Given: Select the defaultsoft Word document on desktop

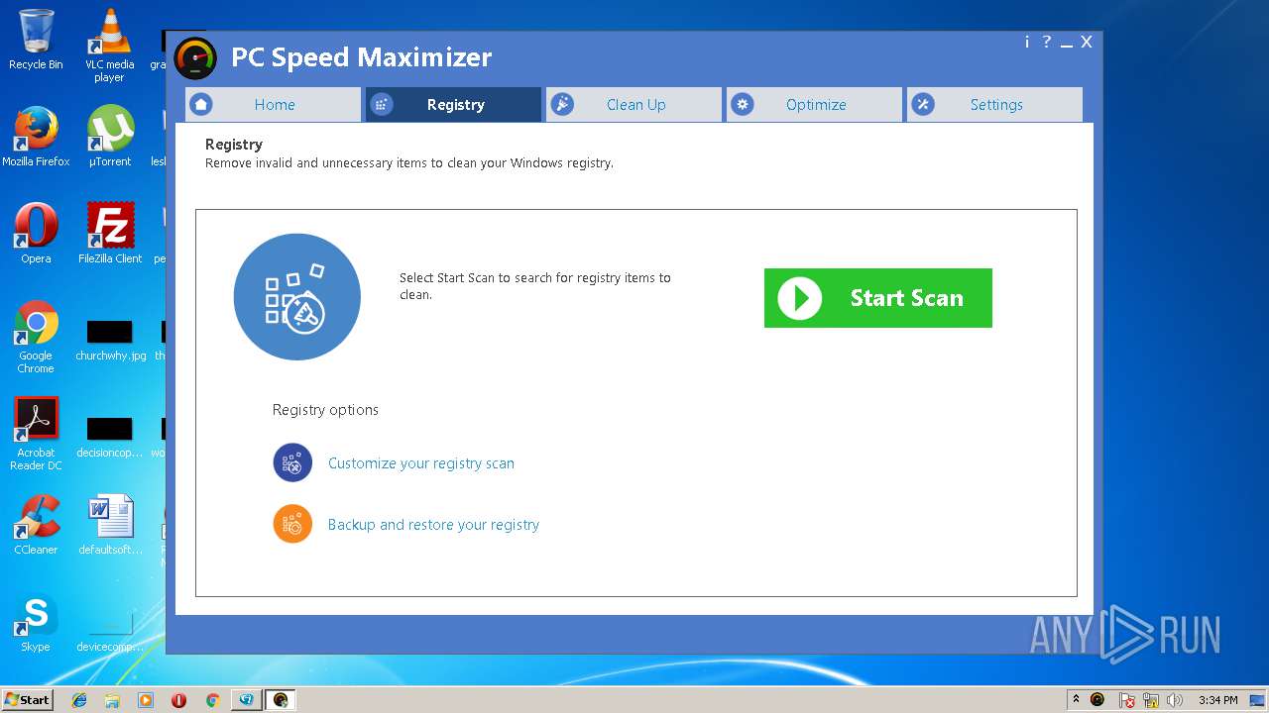Looking at the screenshot, I should pos(109,525).
